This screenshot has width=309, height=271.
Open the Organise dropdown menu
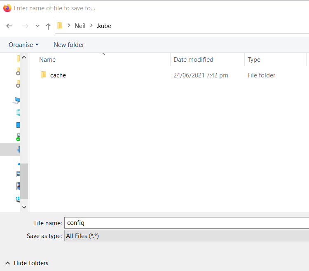[x=23, y=45]
